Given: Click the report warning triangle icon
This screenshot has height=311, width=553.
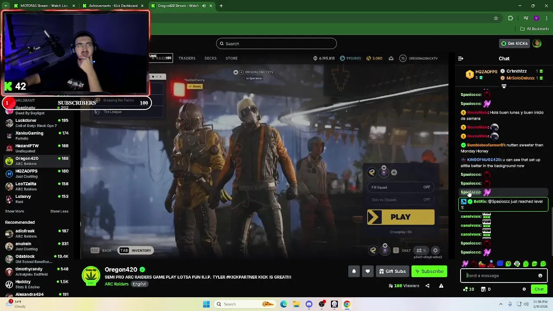Looking at the screenshot, I should pos(441,286).
